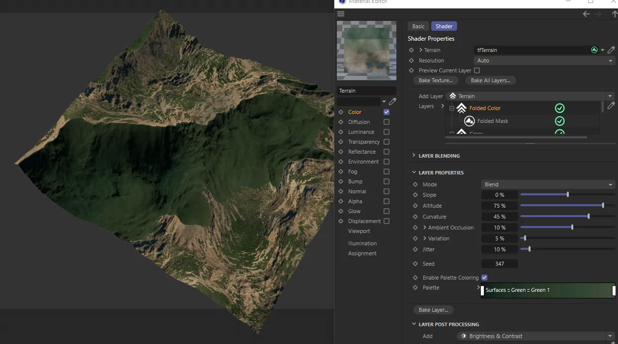Select the Illumination channel entry

362,243
